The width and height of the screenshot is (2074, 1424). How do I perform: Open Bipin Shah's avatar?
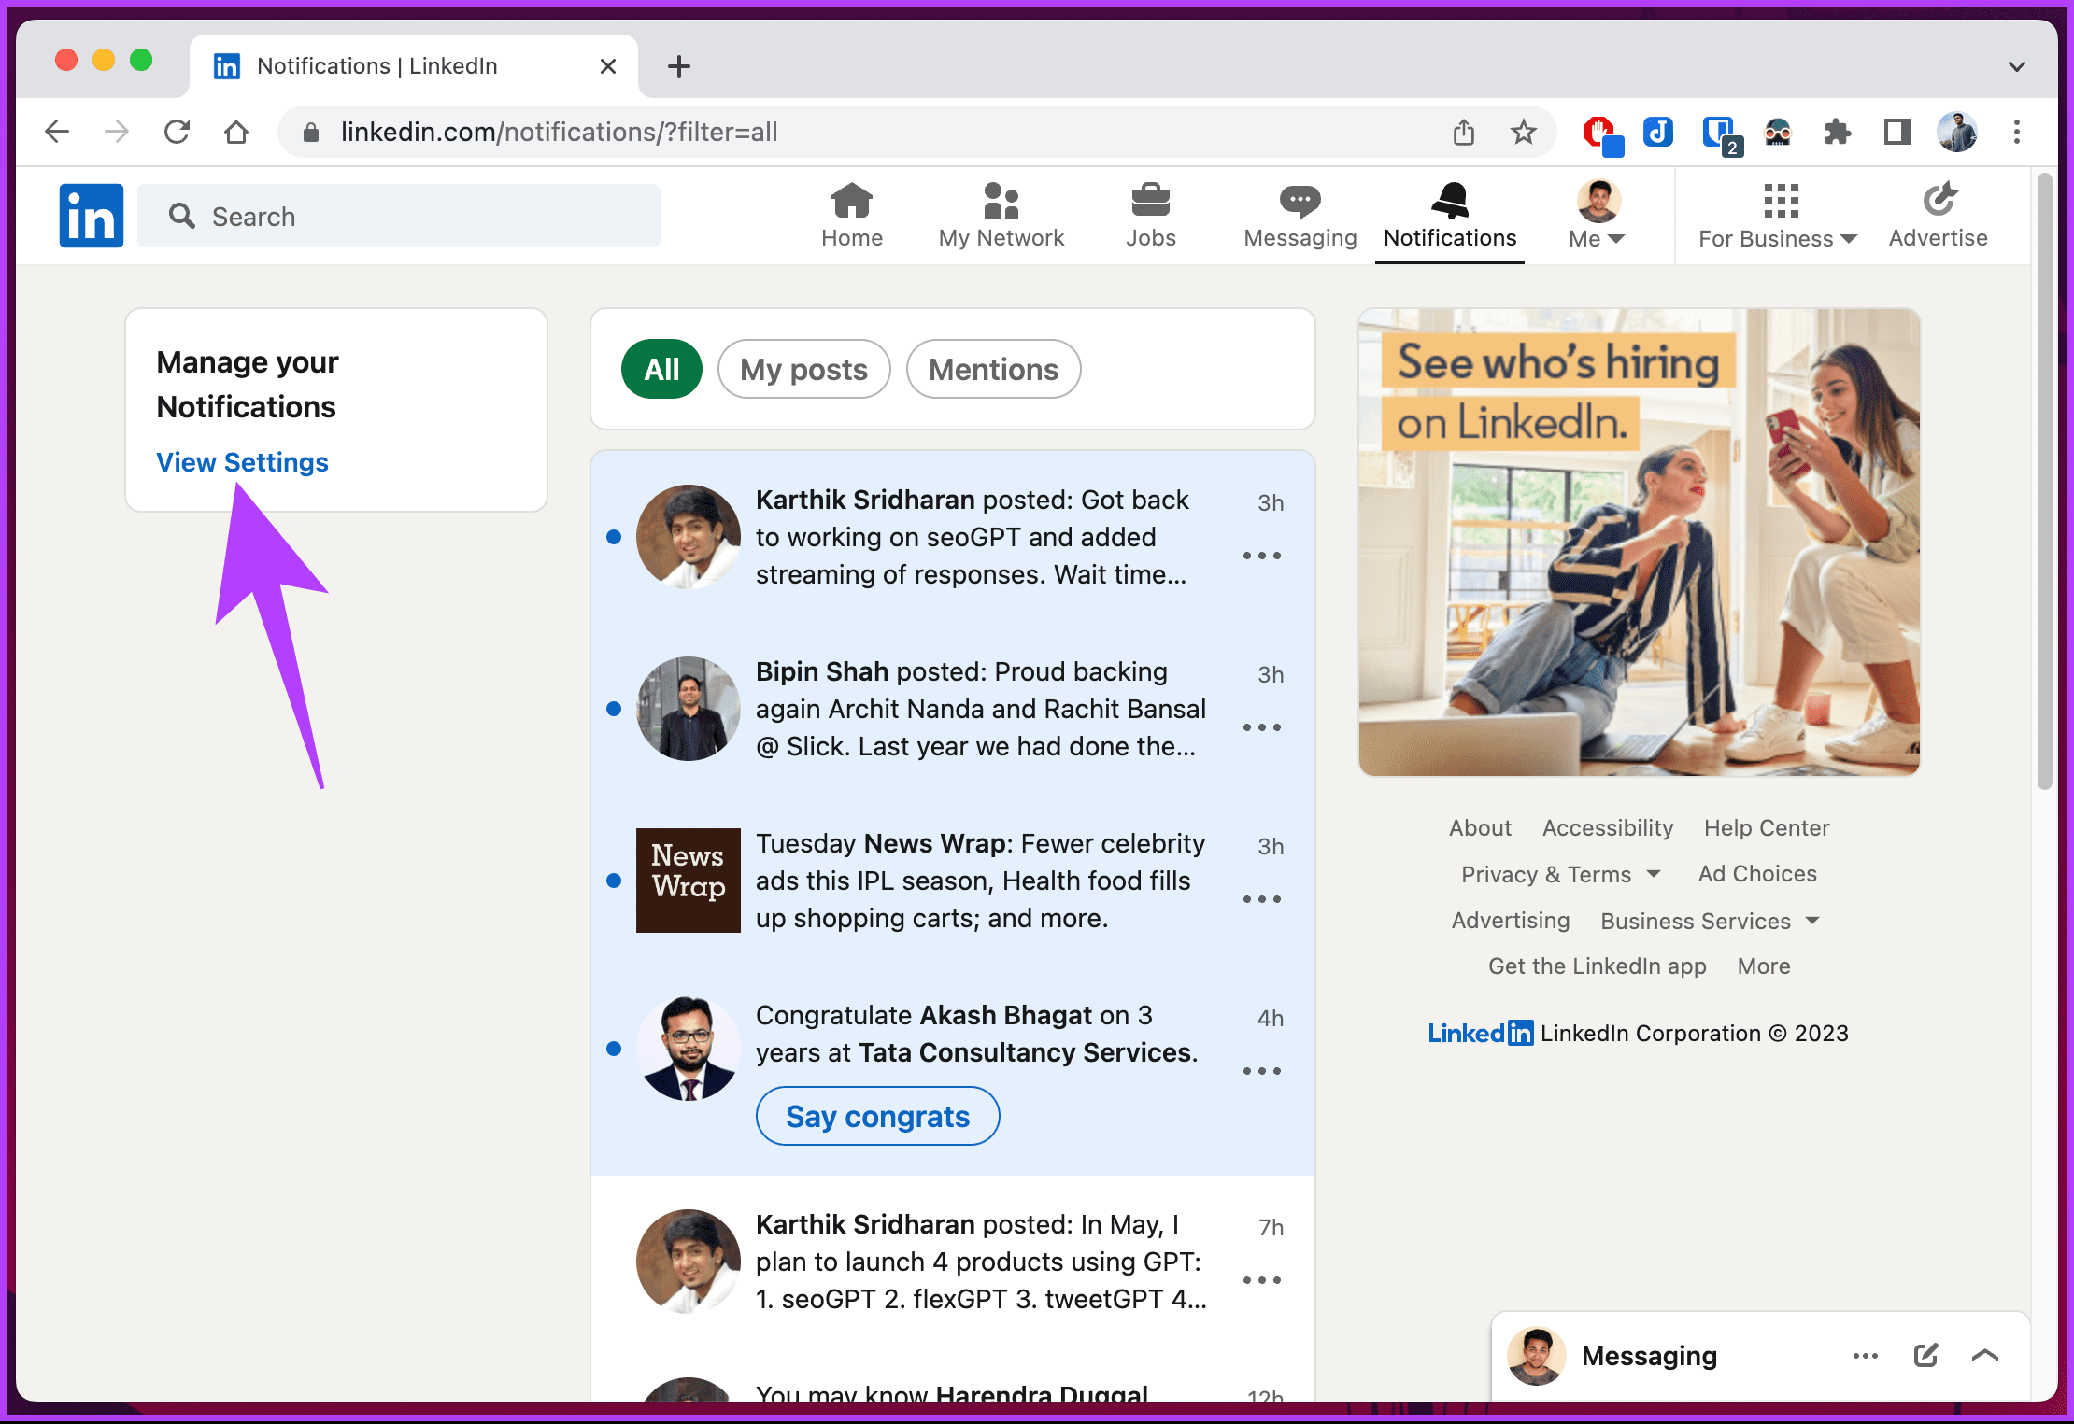(x=689, y=709)
